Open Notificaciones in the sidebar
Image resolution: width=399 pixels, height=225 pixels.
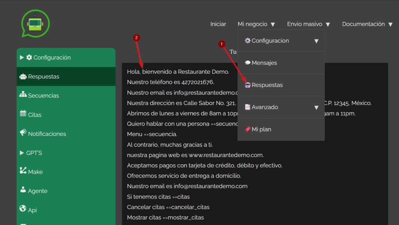point(66,134)
